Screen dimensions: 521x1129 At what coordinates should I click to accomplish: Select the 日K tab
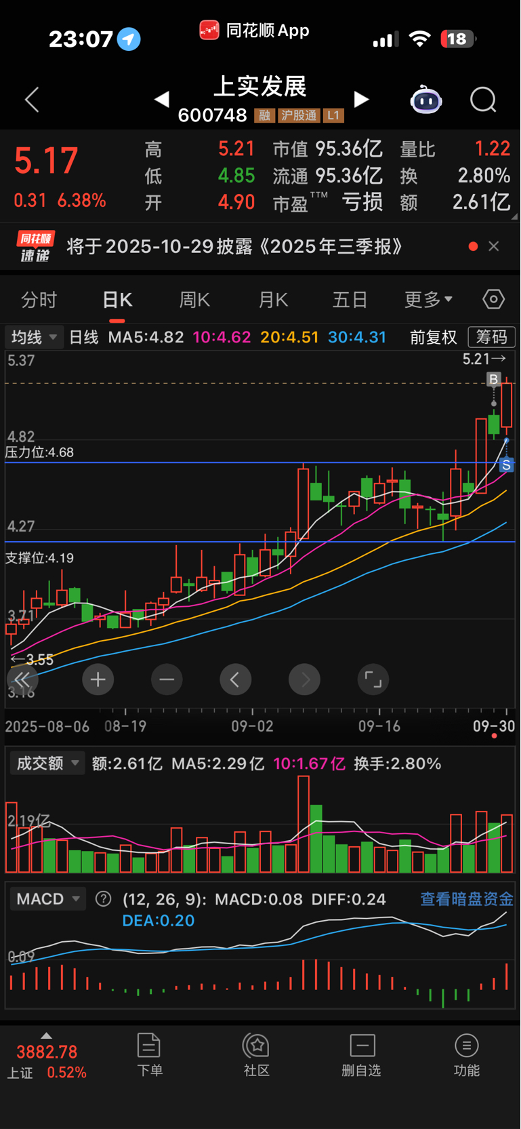(x=117, y=300)
